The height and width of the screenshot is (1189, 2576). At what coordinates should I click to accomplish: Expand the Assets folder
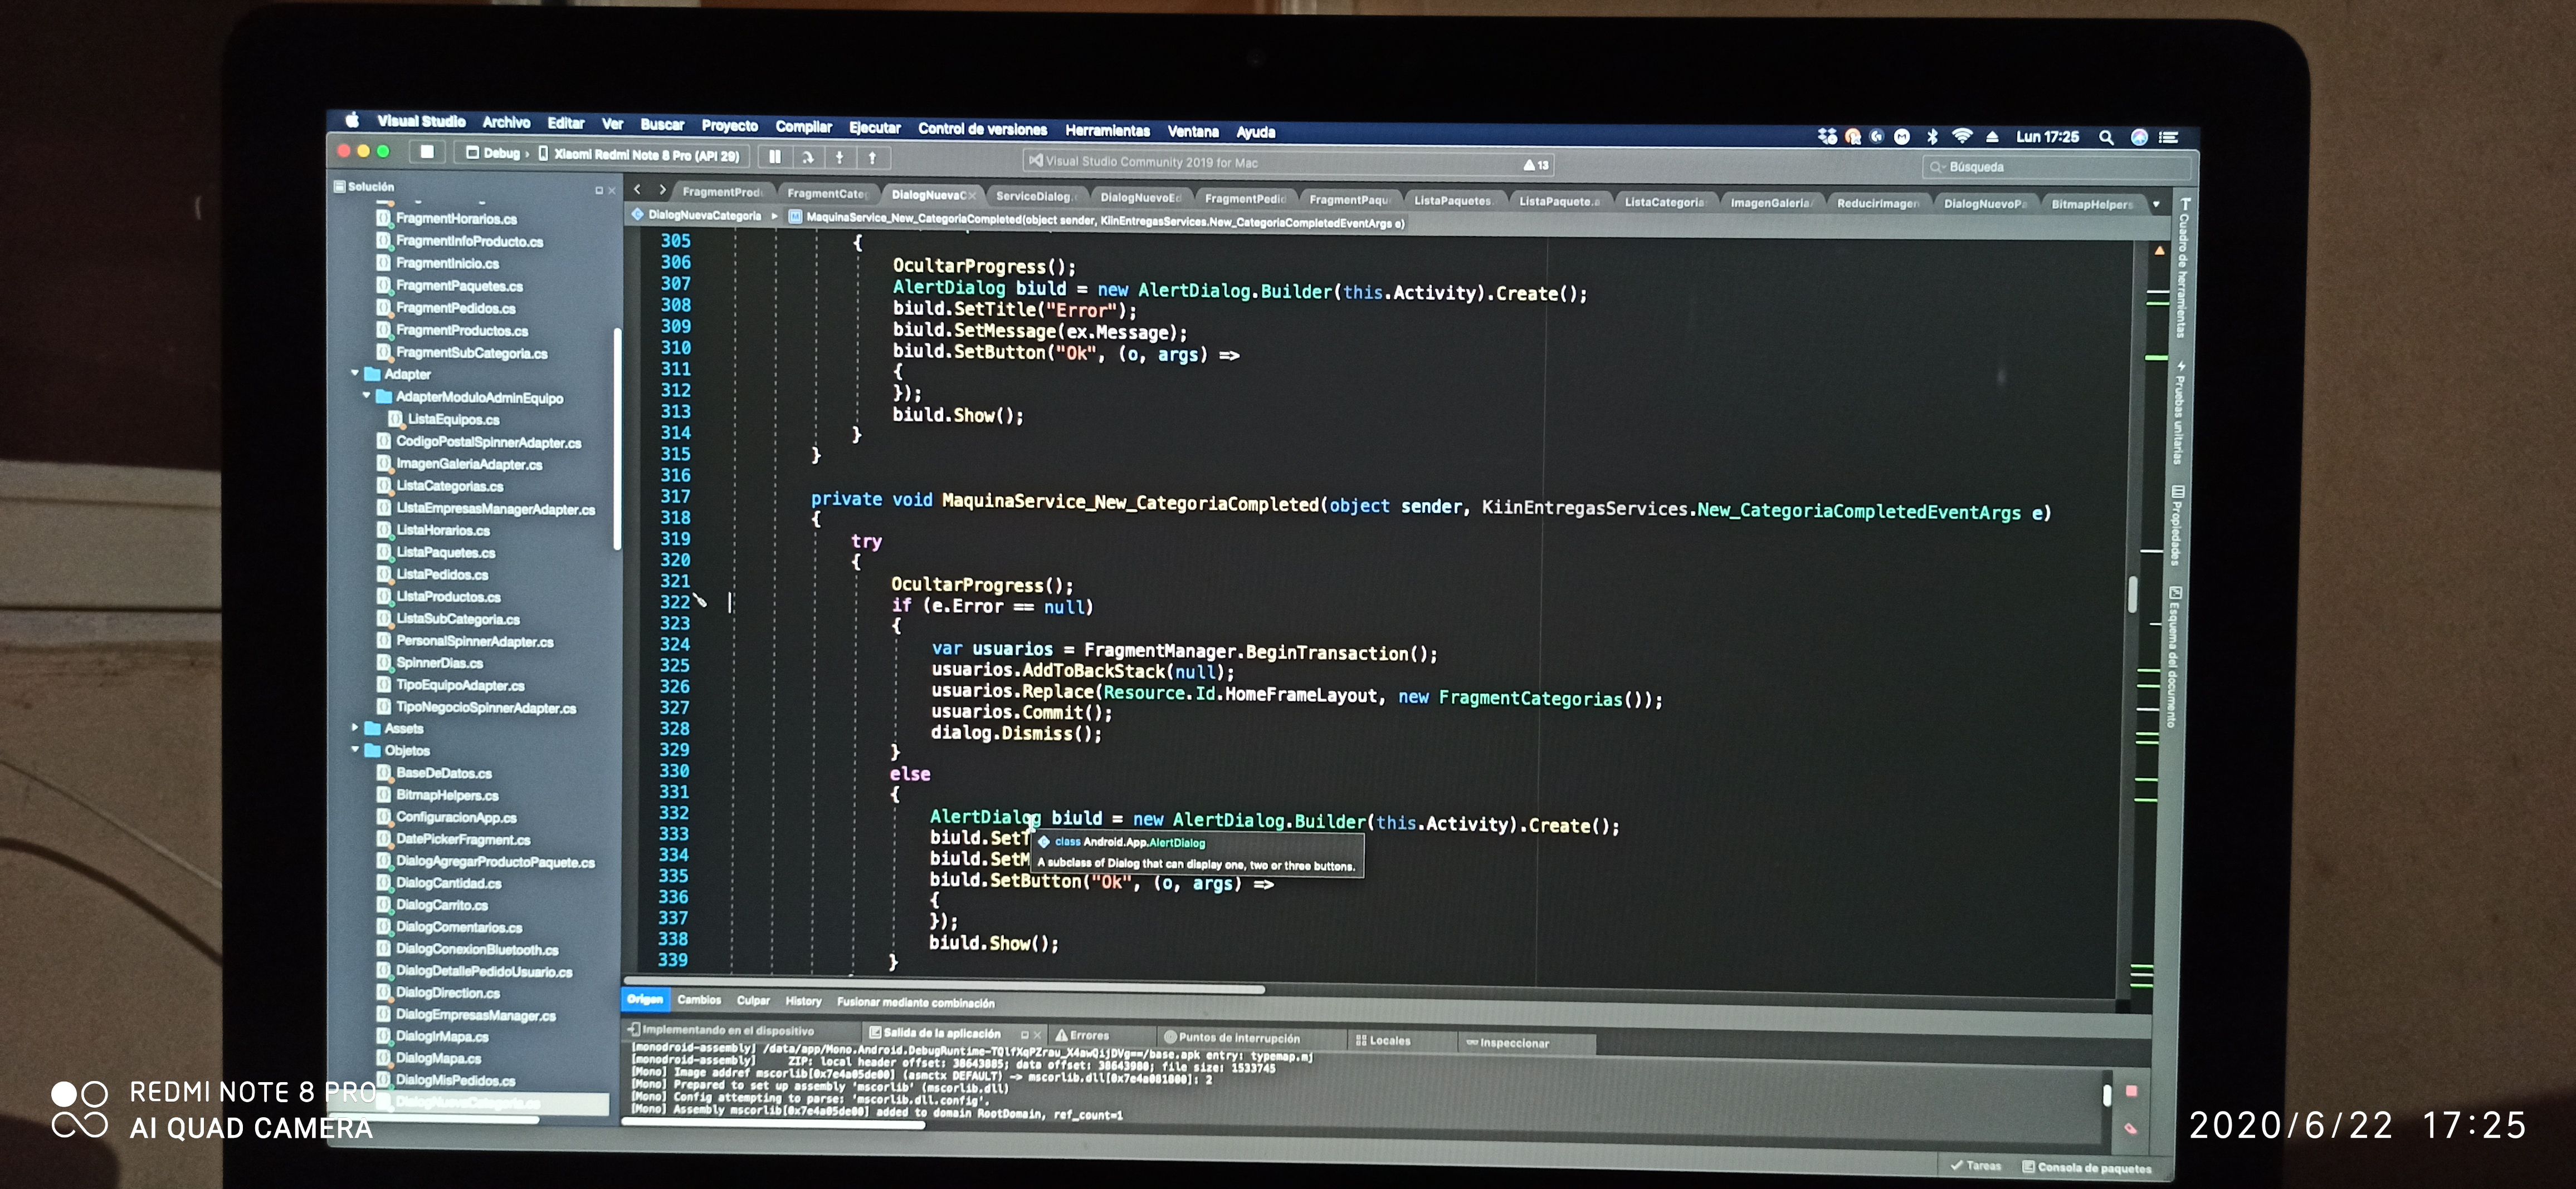click(355, 729)
